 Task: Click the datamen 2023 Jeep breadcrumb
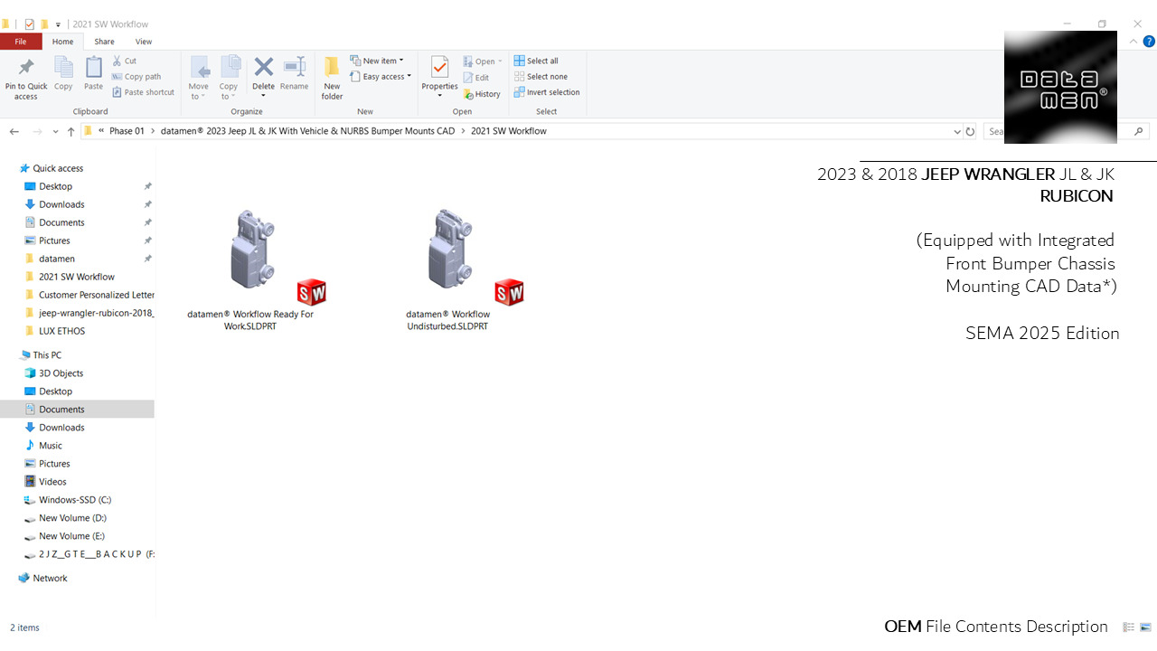308,131
